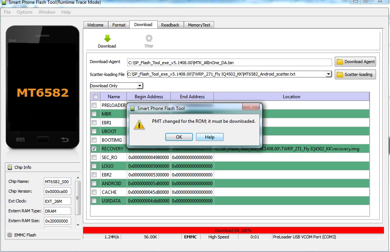Check the BOOTIMG row checkbox

click(x=94, y=140)
